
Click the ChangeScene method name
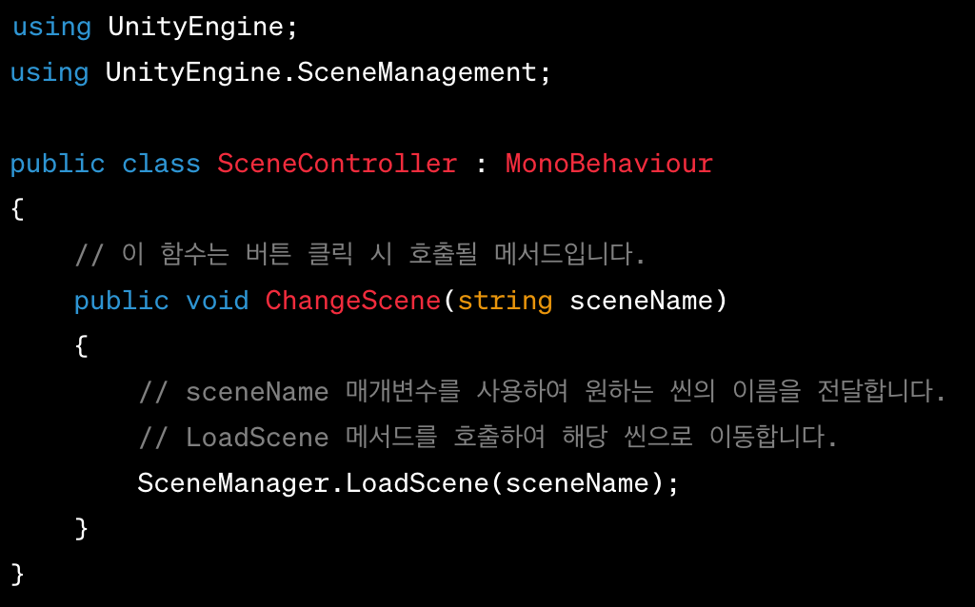pos(353,302)
